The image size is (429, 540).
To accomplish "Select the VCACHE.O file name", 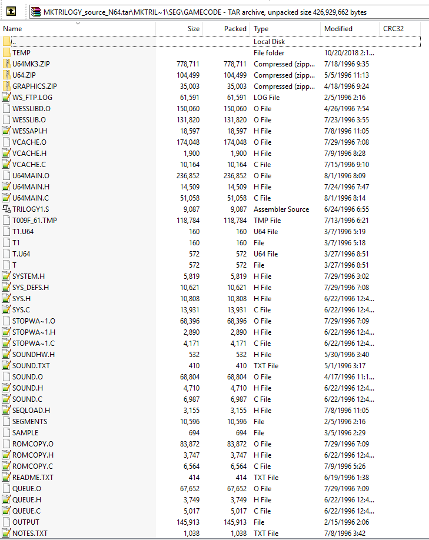I will click(x=29, y=142).
